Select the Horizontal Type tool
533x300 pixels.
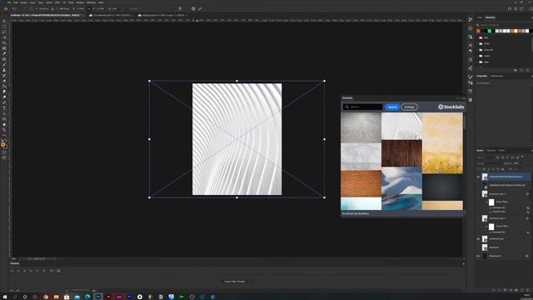[4, 108]
